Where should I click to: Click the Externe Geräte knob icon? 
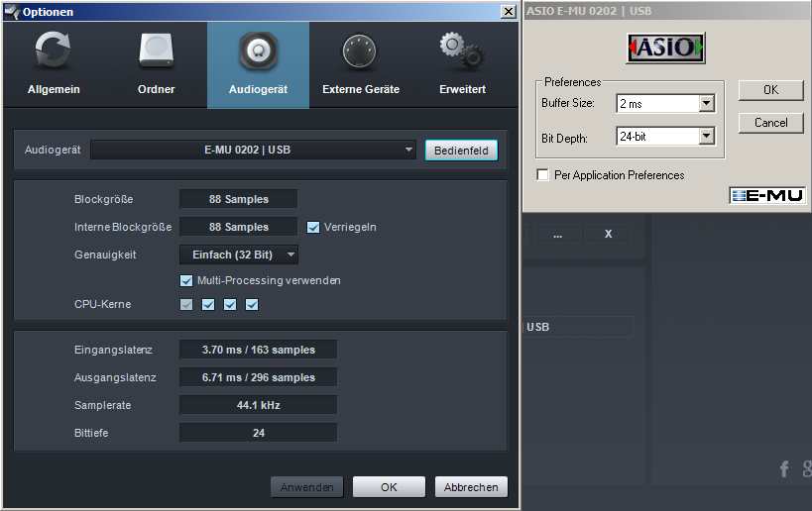point(359,51)
